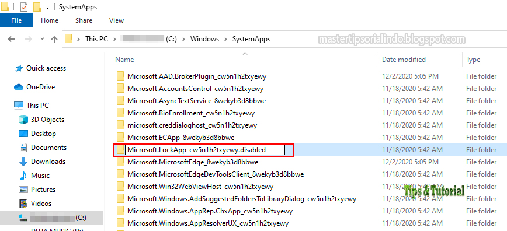Image resolution: width=507 pixels, height=231 pixels.
Task: Click the Back navigation arrow
Action: pos(11,39)
